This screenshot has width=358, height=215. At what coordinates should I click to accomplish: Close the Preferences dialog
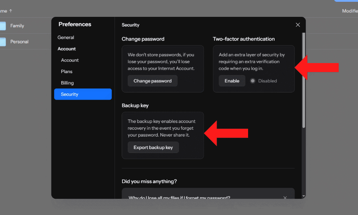tap(297, 25)
